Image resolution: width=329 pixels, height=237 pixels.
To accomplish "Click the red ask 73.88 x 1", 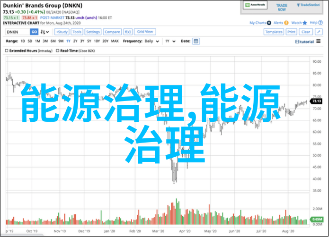I will pos(29,18).
